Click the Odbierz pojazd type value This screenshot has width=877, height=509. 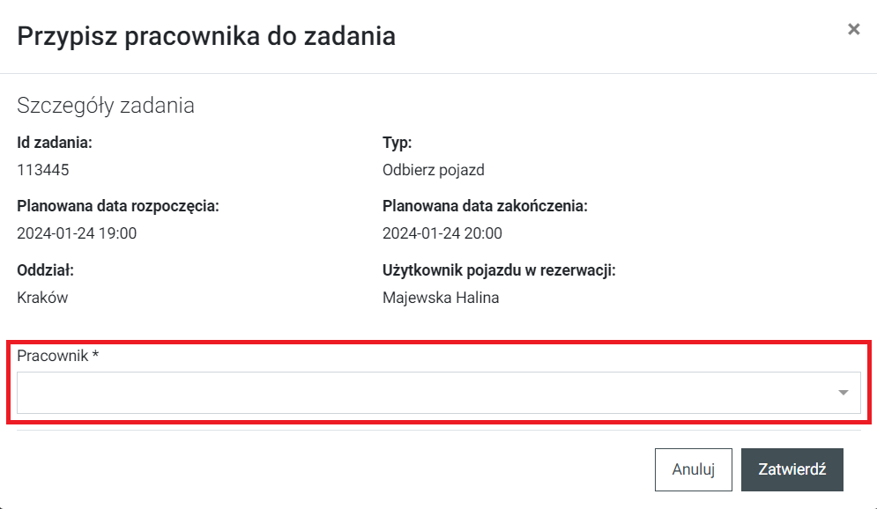(434, 170)
